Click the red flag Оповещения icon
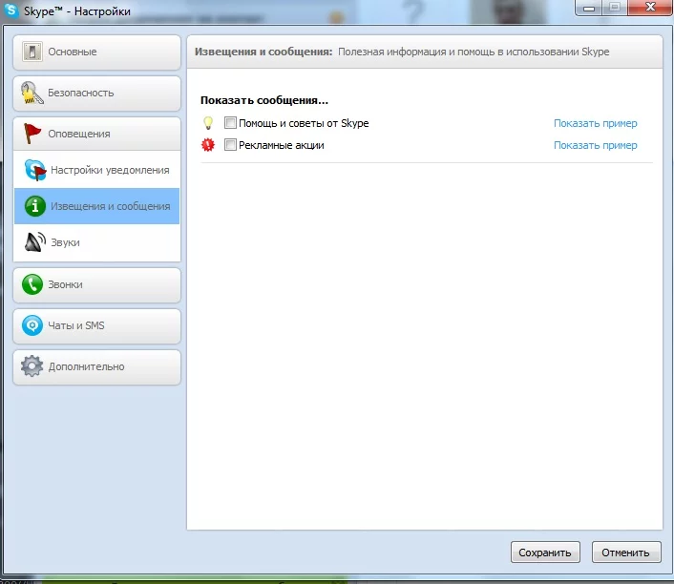 tap(32, 134)
